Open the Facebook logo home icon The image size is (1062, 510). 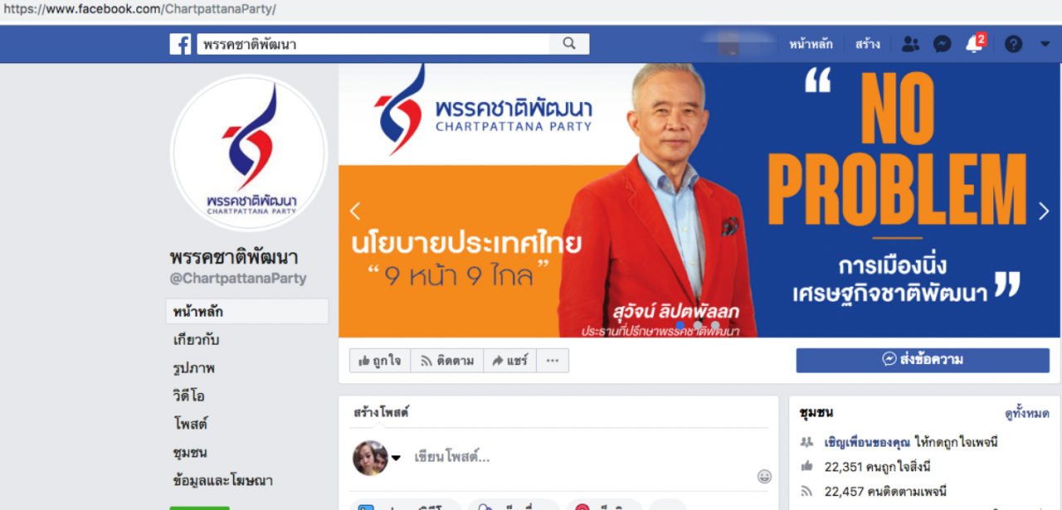click(180, 44)
